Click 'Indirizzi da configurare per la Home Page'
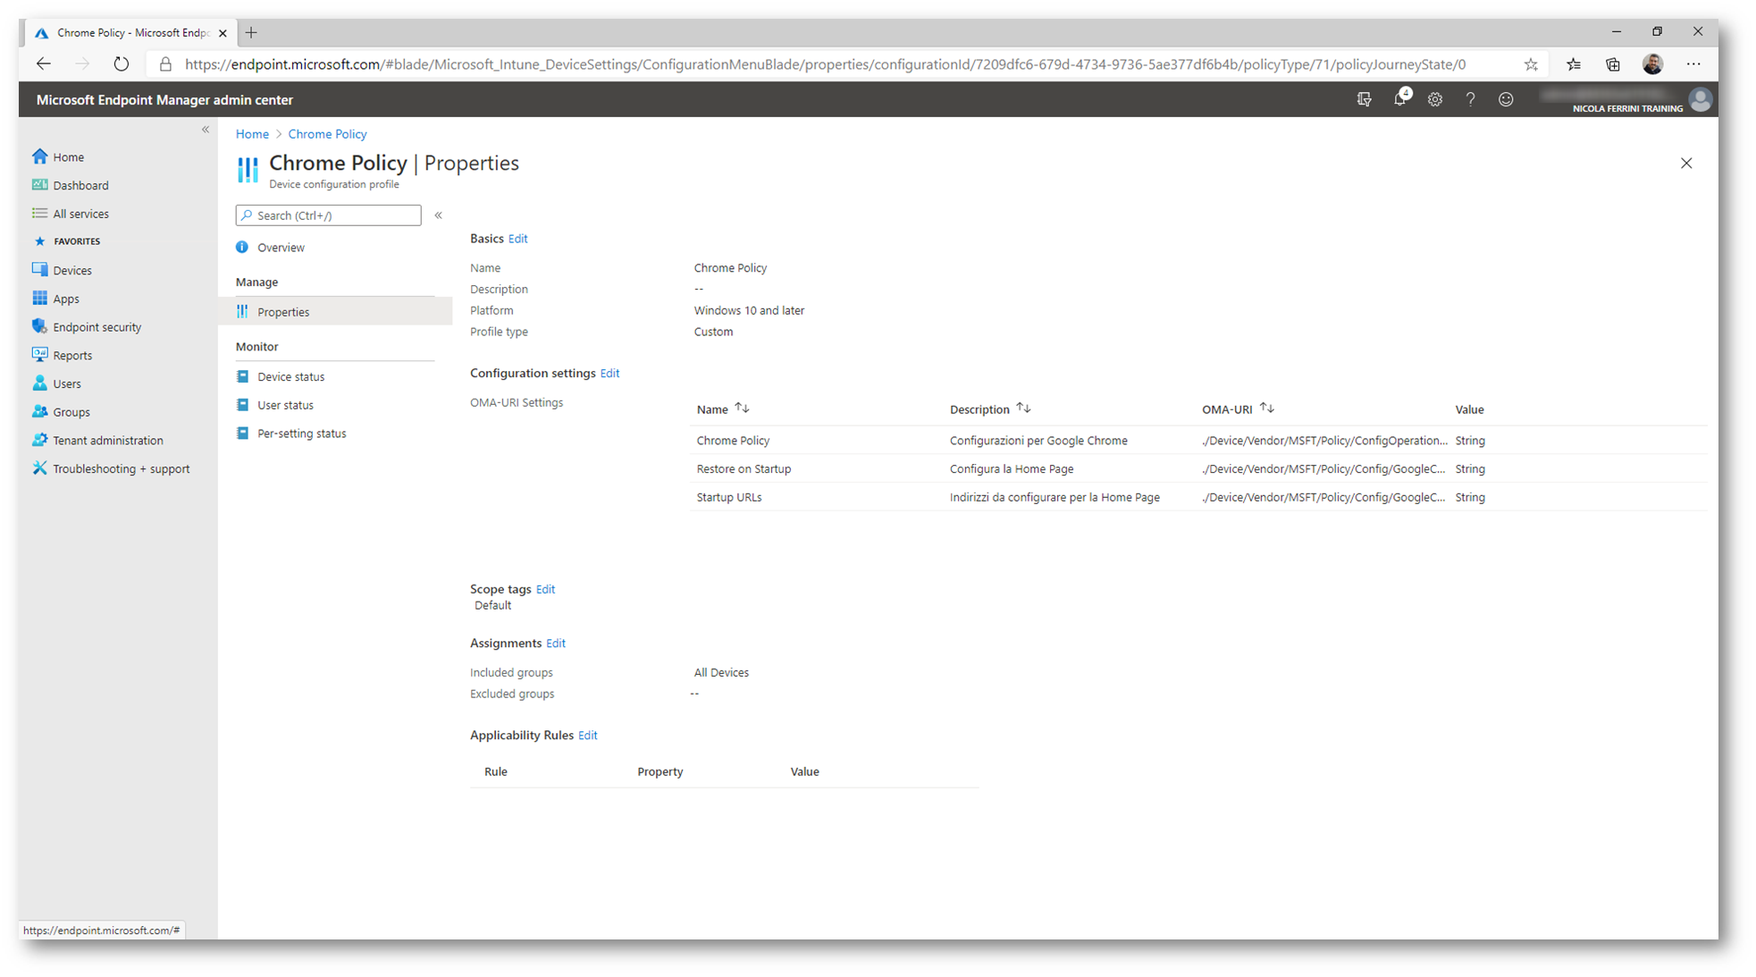 pos(1054,498)
